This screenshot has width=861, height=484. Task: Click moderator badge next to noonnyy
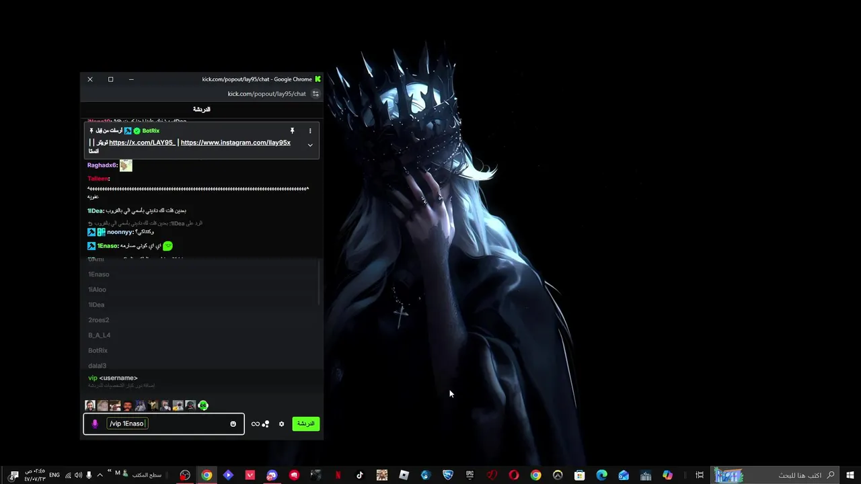click(x=91, y=232)
